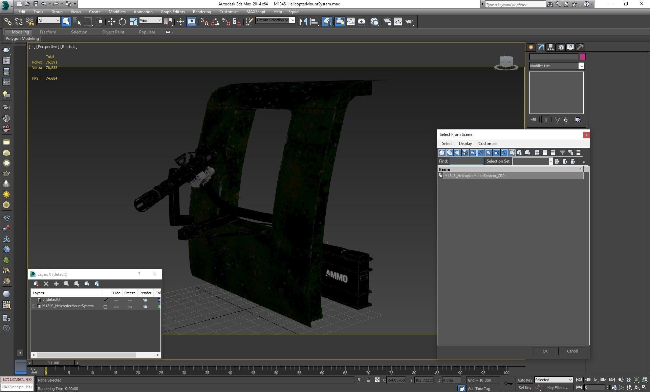Open Render Setup teapot icon
650x392 pixels.
(x=387, y=22)
